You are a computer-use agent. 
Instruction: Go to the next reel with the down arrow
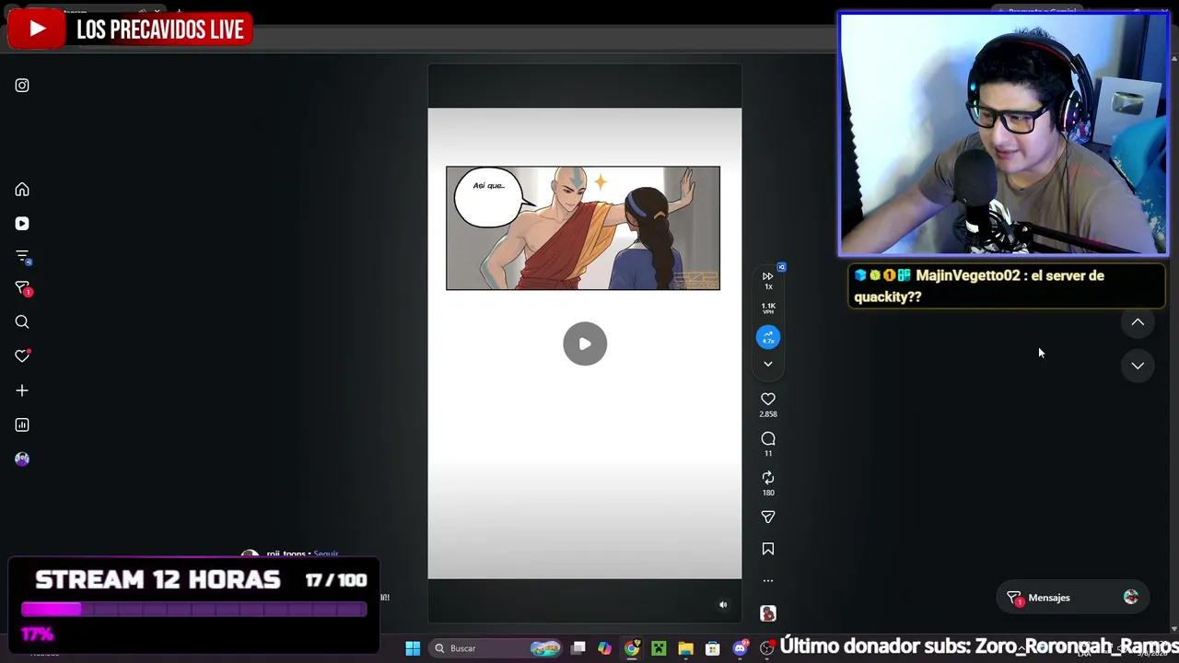click(1138, 366)
